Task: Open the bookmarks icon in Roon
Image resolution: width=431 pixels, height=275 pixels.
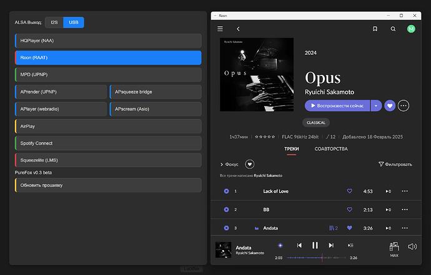Action: (375, 29)
